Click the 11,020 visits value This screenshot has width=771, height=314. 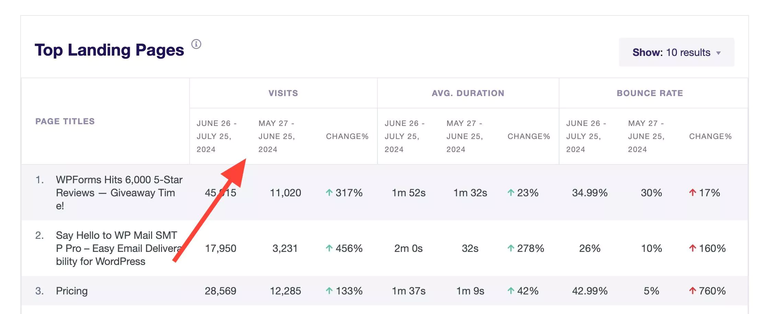coord(285,193)
